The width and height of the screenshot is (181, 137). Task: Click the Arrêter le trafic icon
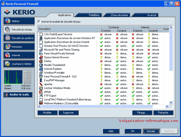pyautogui.click(x=6, y=94)
